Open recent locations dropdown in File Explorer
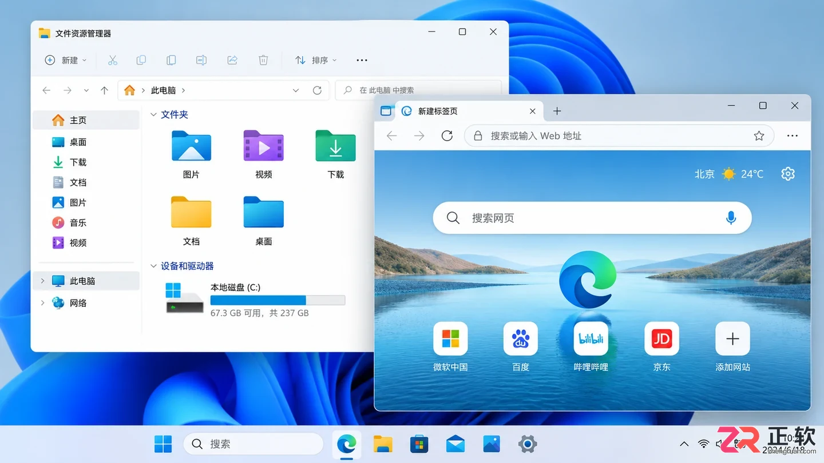This screenshot has height=463, width=824. [86, 90]
